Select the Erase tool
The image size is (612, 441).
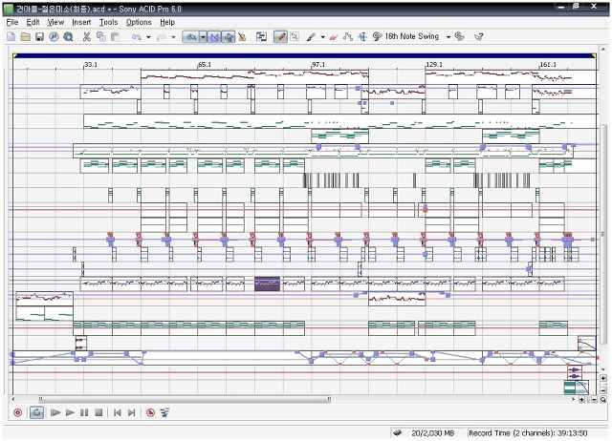334,36
